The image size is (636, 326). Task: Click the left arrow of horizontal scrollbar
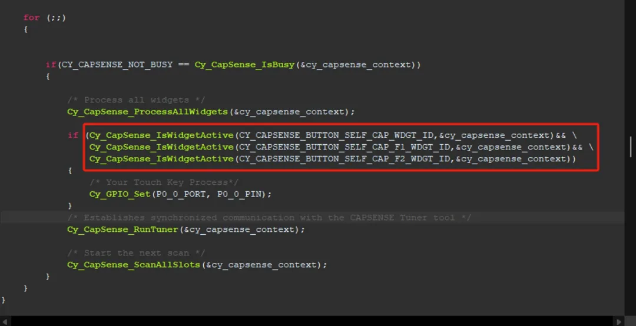(x=5, y=322)
